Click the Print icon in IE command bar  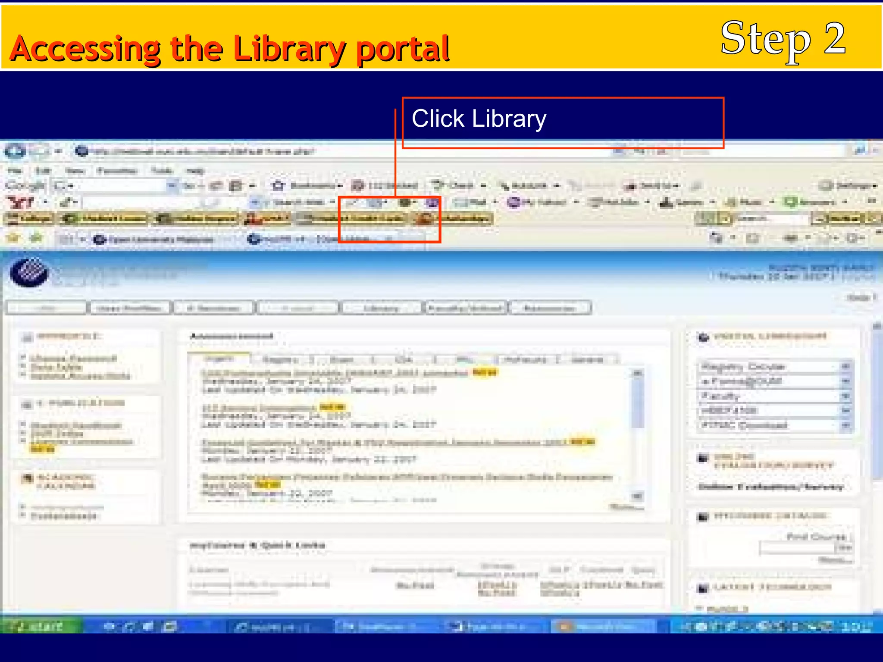(x=790, y=238)
